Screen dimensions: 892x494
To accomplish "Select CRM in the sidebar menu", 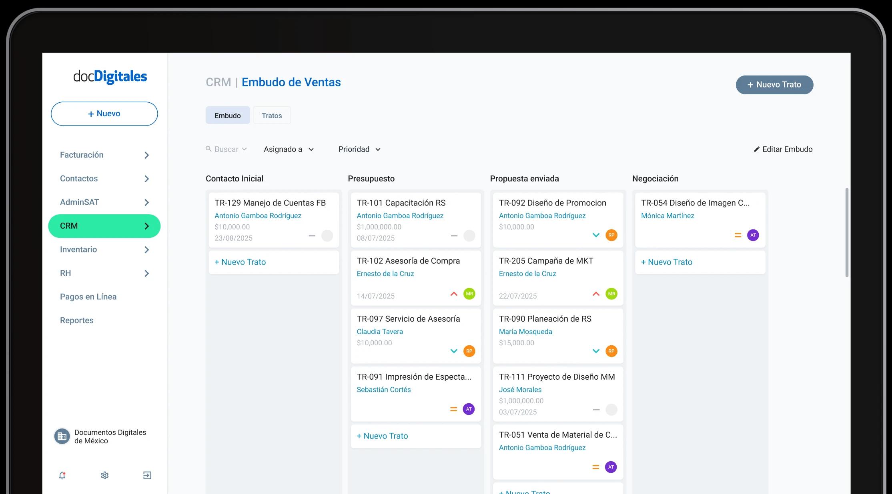I will click(104, 225).
